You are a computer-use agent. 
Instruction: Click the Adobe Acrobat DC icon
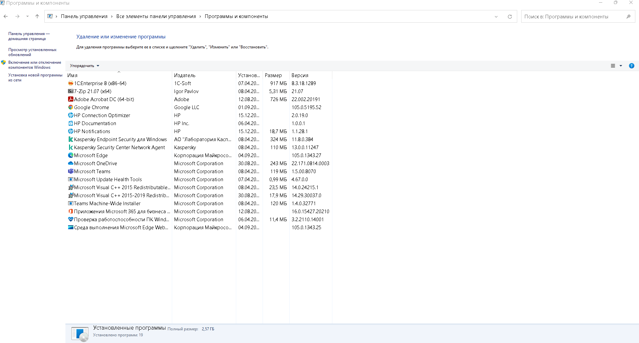tap(71, 99)
